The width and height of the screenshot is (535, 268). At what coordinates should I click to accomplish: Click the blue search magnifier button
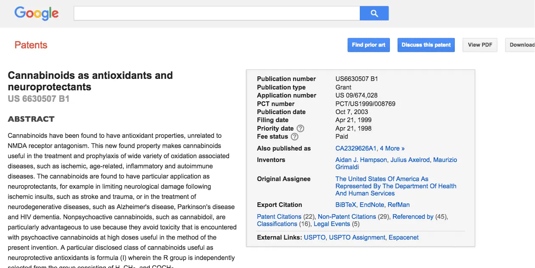click(374, 13)
